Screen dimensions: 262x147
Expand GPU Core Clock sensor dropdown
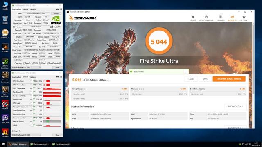(31, 81)
